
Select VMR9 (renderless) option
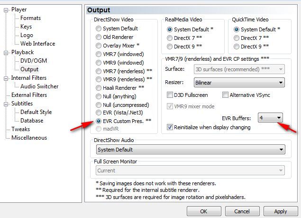pos(99,79)
